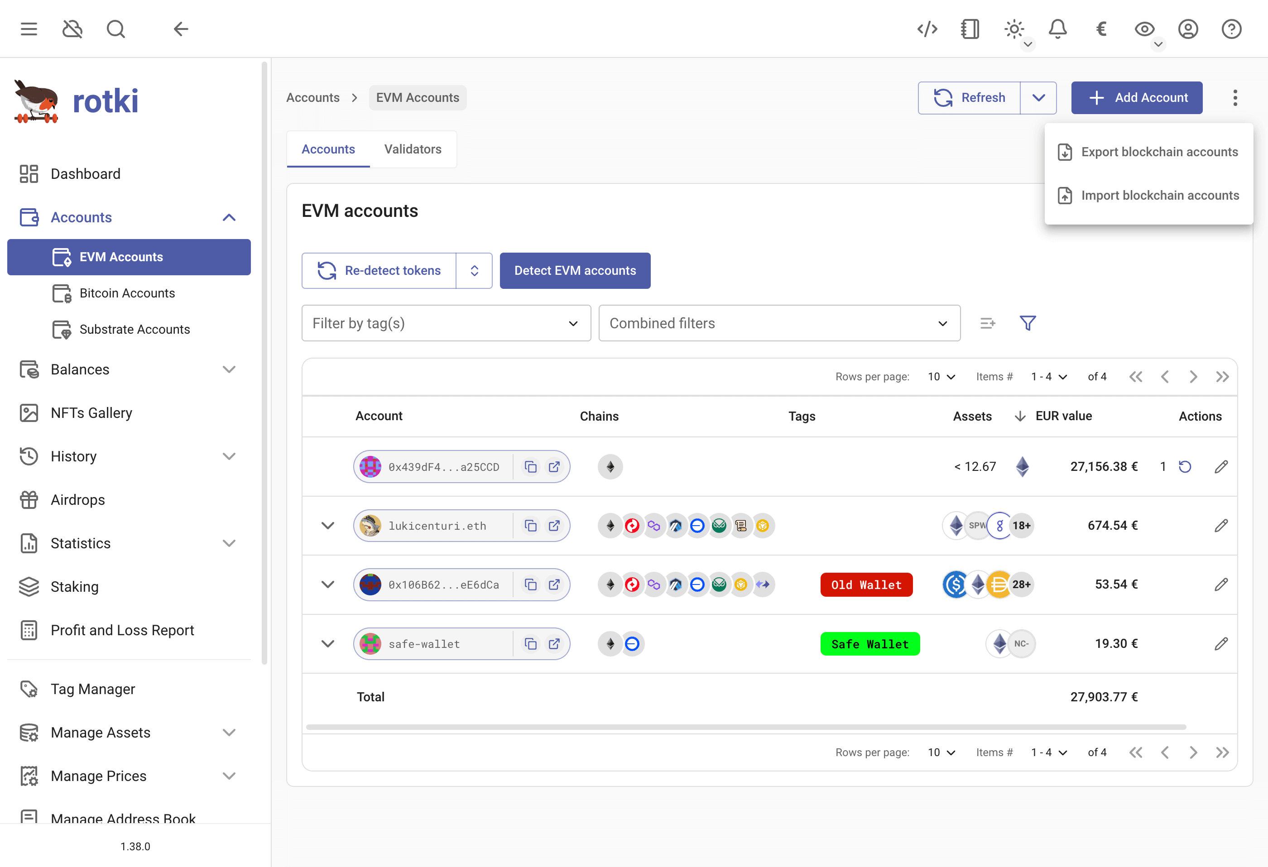Open Re-detect tokens chain selector arrows
The width and height of the screenshot is (1268, 867).
coord(474,271)
